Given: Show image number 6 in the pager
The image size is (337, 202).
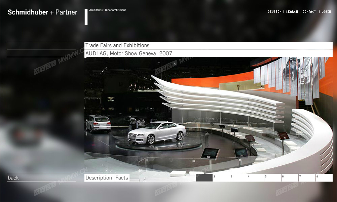Looking at the screenshot, I should pos(290,178).
